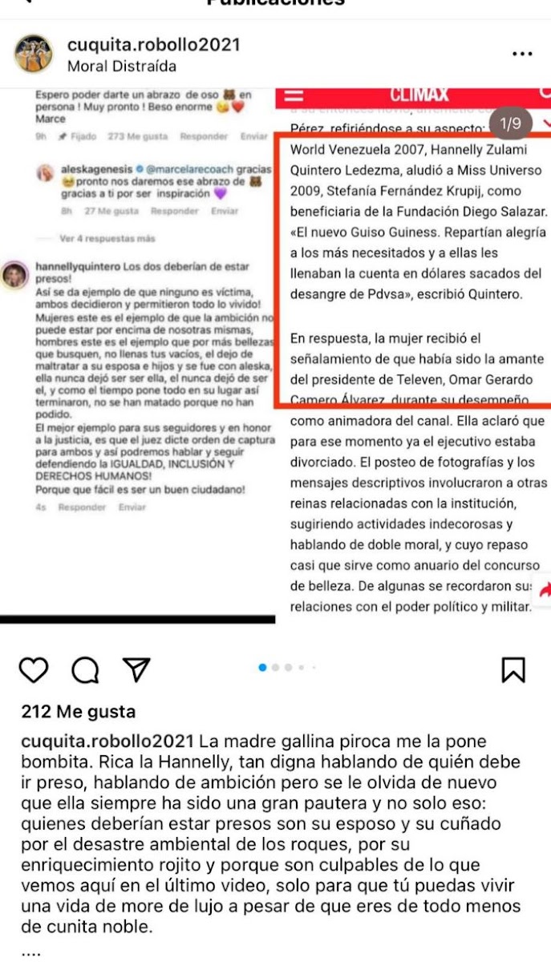The image size is (551, 962).
Task: Expand the truncated caption at the ellipsis
Action: [30, 952]
